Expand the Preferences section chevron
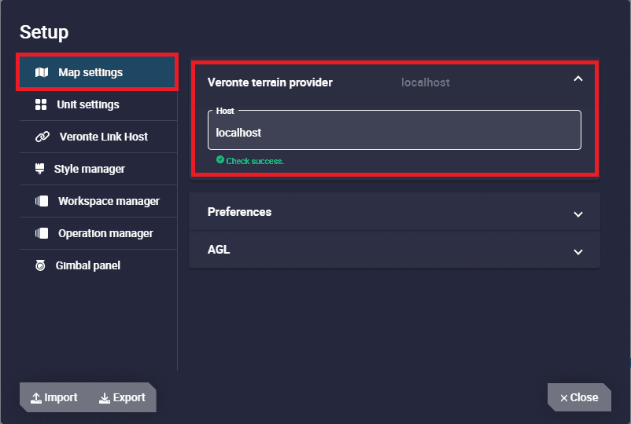631x424 pixels. pos(577,214)
